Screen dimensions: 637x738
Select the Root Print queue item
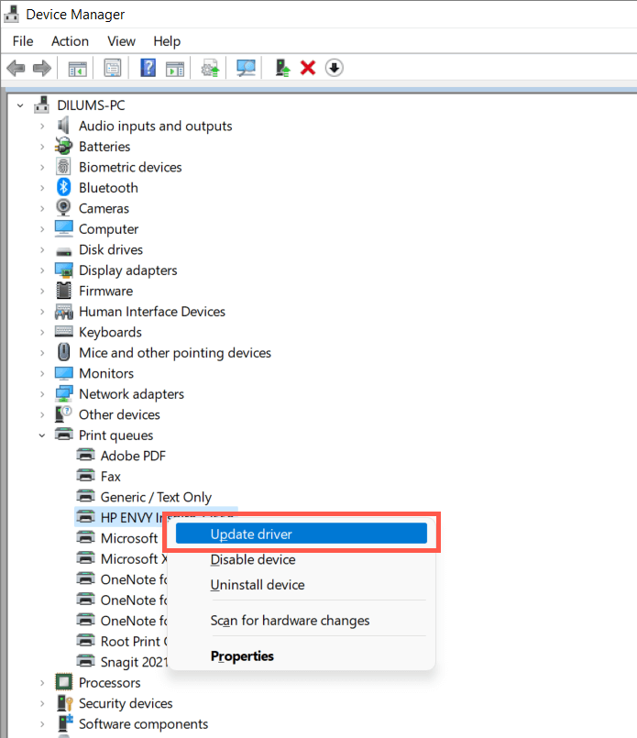tap(134, 641)
